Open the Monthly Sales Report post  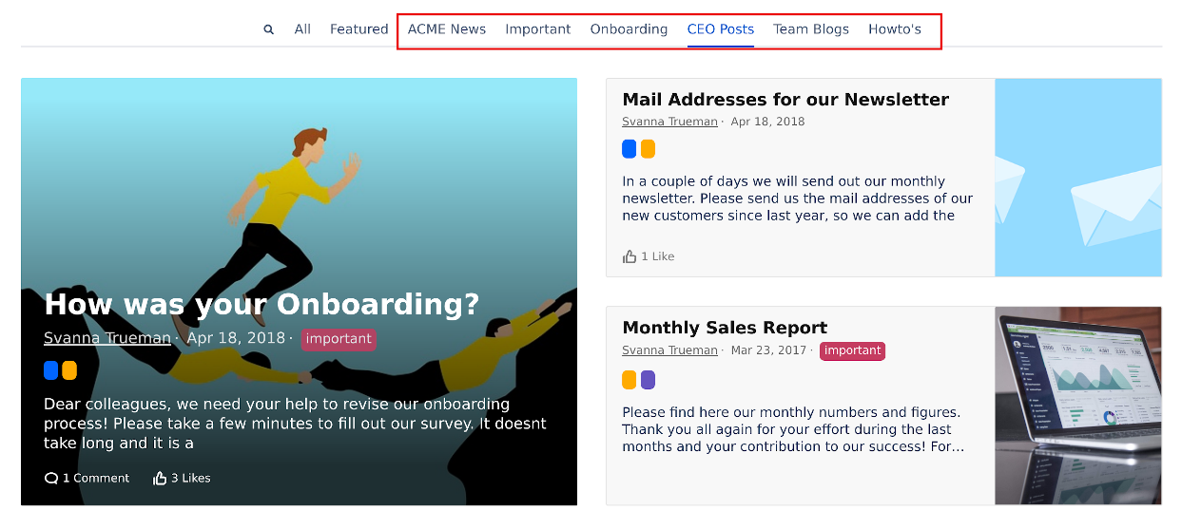pyautogui.click(x=725, y=328)
